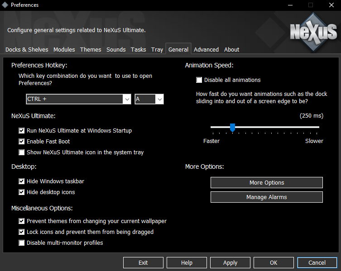The image size is (341, 271).
Task: Toggle Run NeXuS Ultimate at Windows Startup
Action: (22, 131)
